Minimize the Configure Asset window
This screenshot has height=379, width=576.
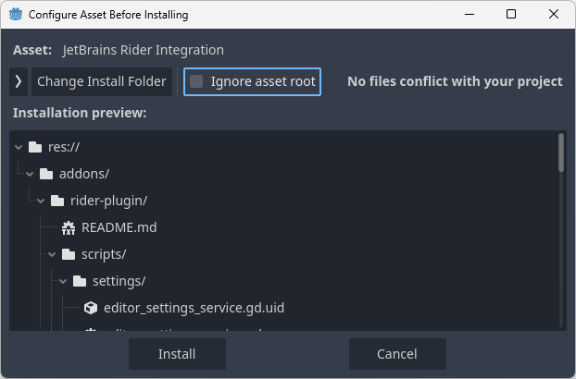470,14
